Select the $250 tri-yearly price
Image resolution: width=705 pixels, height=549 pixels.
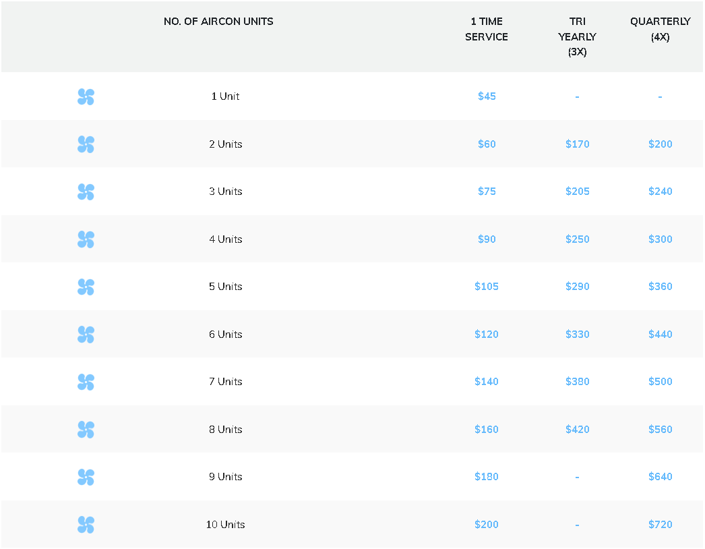578,239
